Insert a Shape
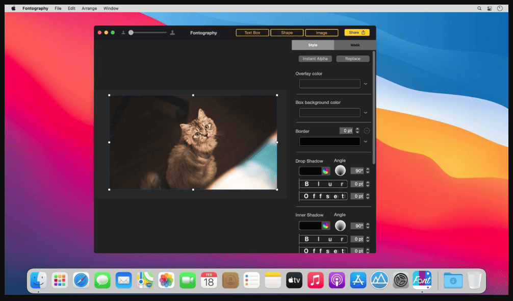Image resolution: width=513 pixels, height=301 pixels. pyautogui.click(x=287, y=33)
